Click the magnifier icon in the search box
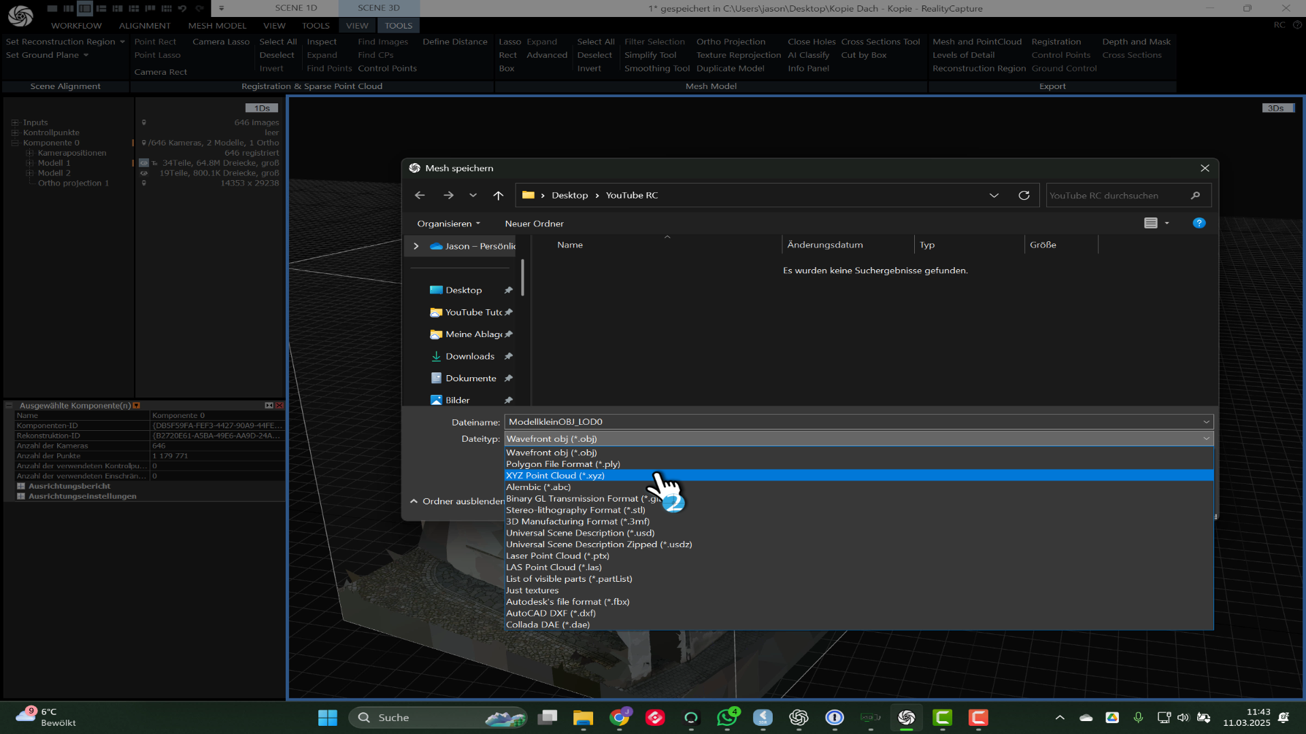Viewport: 1306px width, 734px height. [x=1195, y=195]
